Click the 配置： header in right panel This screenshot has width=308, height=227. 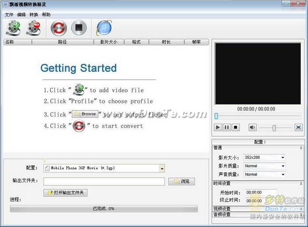point(260,142)
